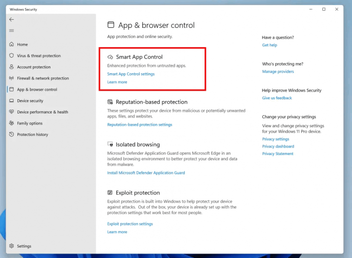Select App & browser control in sidebar
This screenshot has width=352, height=258.
click(37, 90)
